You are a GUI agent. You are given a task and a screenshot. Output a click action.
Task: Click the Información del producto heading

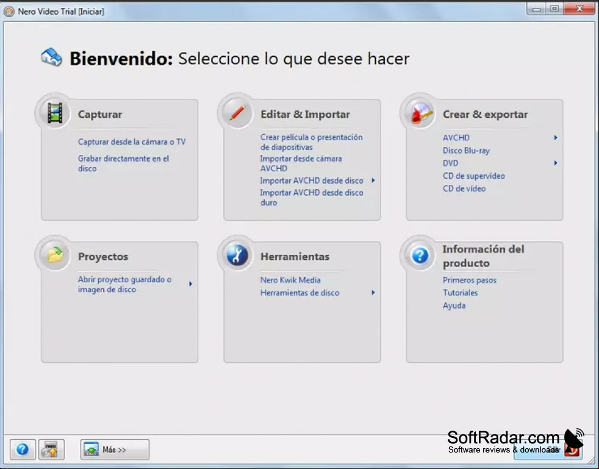point(484,256)
